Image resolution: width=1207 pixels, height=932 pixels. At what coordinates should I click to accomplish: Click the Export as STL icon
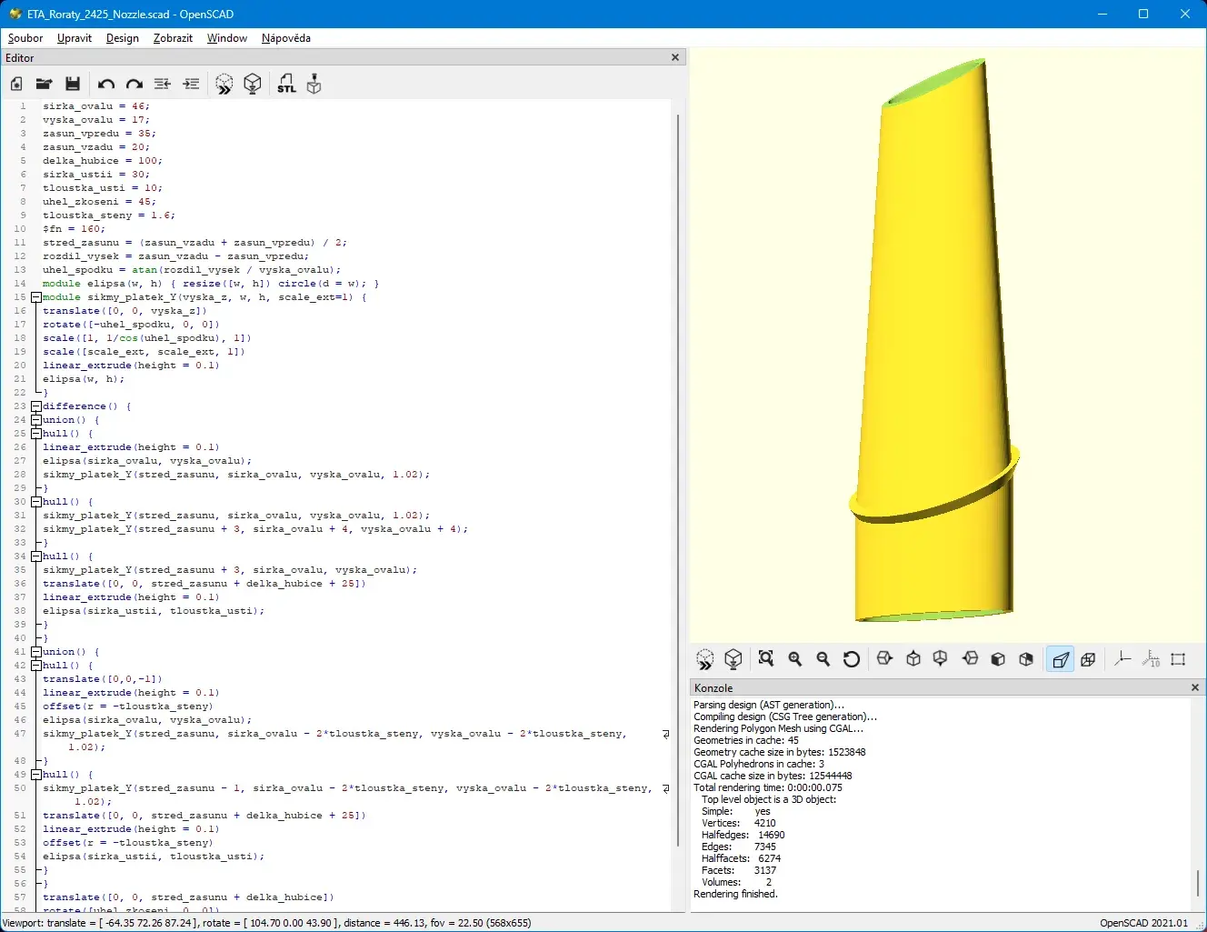pyautogui.click(x=286, y=85)
